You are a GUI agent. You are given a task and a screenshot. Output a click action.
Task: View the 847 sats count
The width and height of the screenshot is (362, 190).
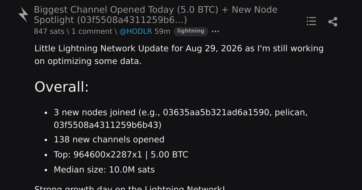click(49, 31)
